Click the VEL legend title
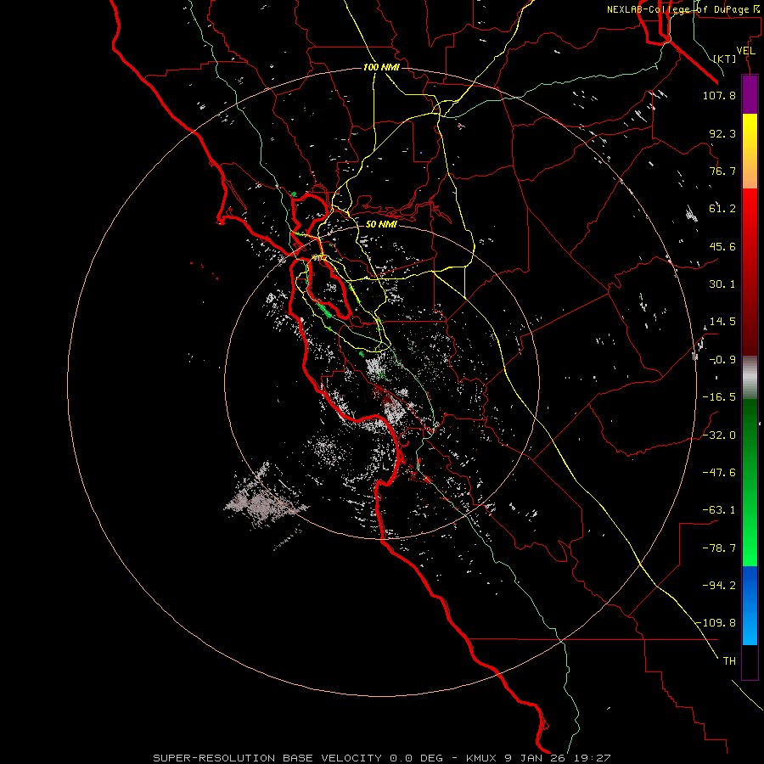The width and height of the screenshot is (764, 764). coord(745,51)
